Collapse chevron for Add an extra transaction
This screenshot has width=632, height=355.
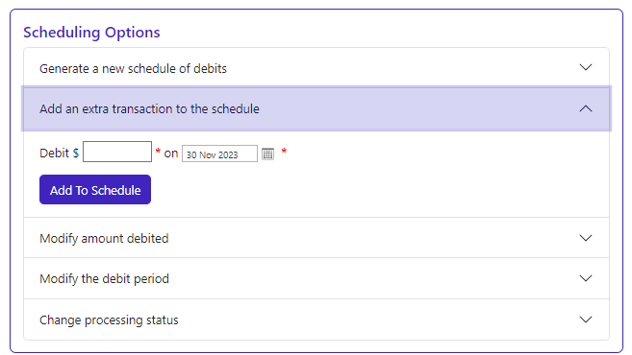[585, 108]
